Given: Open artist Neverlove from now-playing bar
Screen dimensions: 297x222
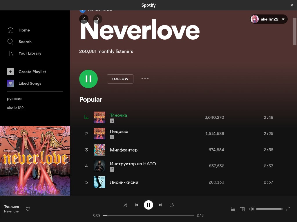Looking at the screenshot, I should [11, 211].
